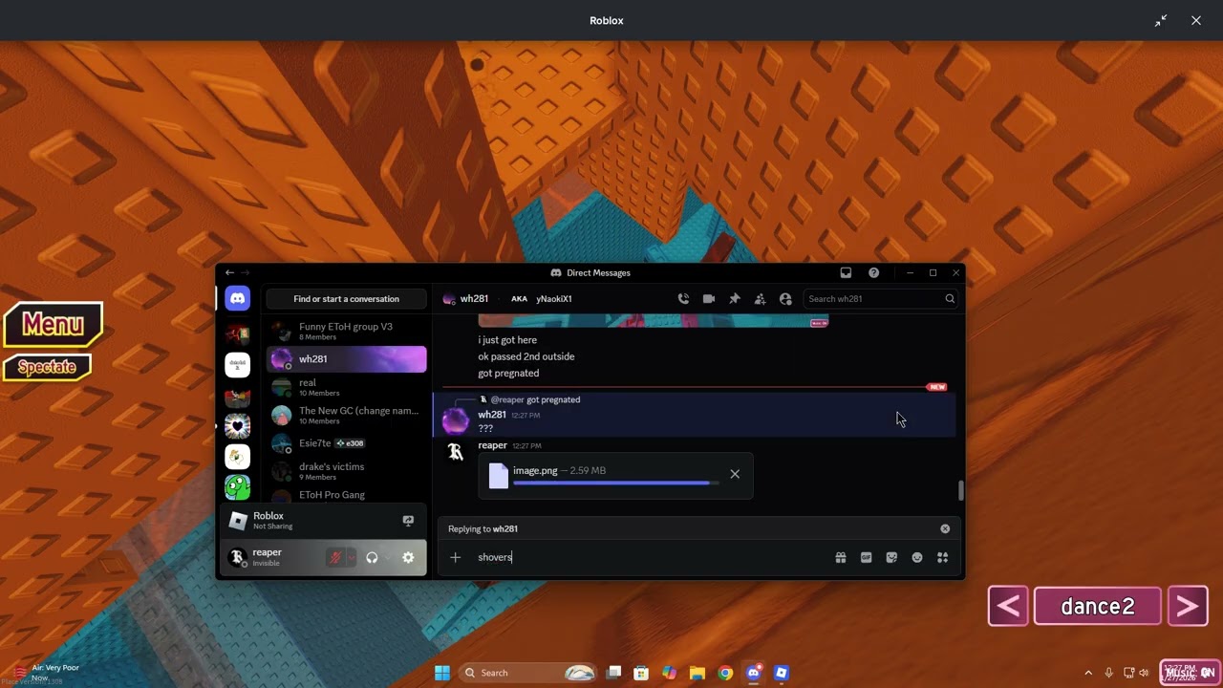1223x688 pixels.
Task: Go to next dance with right arrow
Action: [x=1188, y=607]
